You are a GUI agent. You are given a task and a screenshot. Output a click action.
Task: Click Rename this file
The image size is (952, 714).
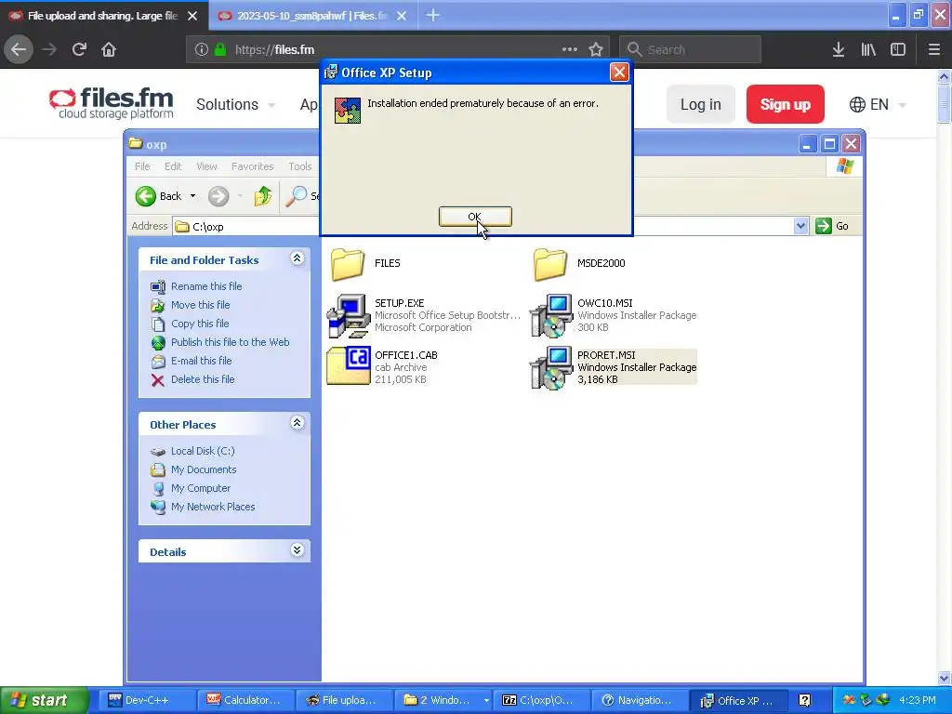coord(206,286)
